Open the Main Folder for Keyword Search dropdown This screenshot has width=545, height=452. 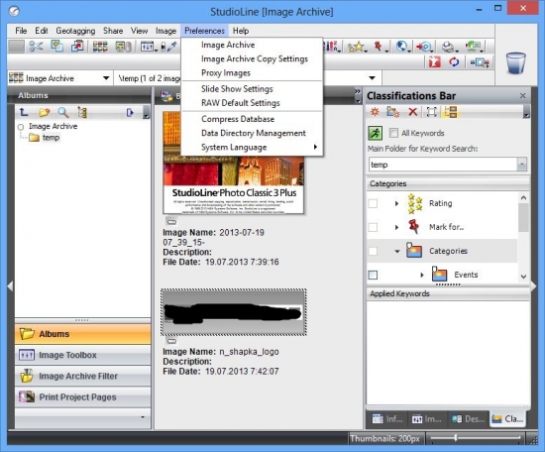[x=521, y=165]
